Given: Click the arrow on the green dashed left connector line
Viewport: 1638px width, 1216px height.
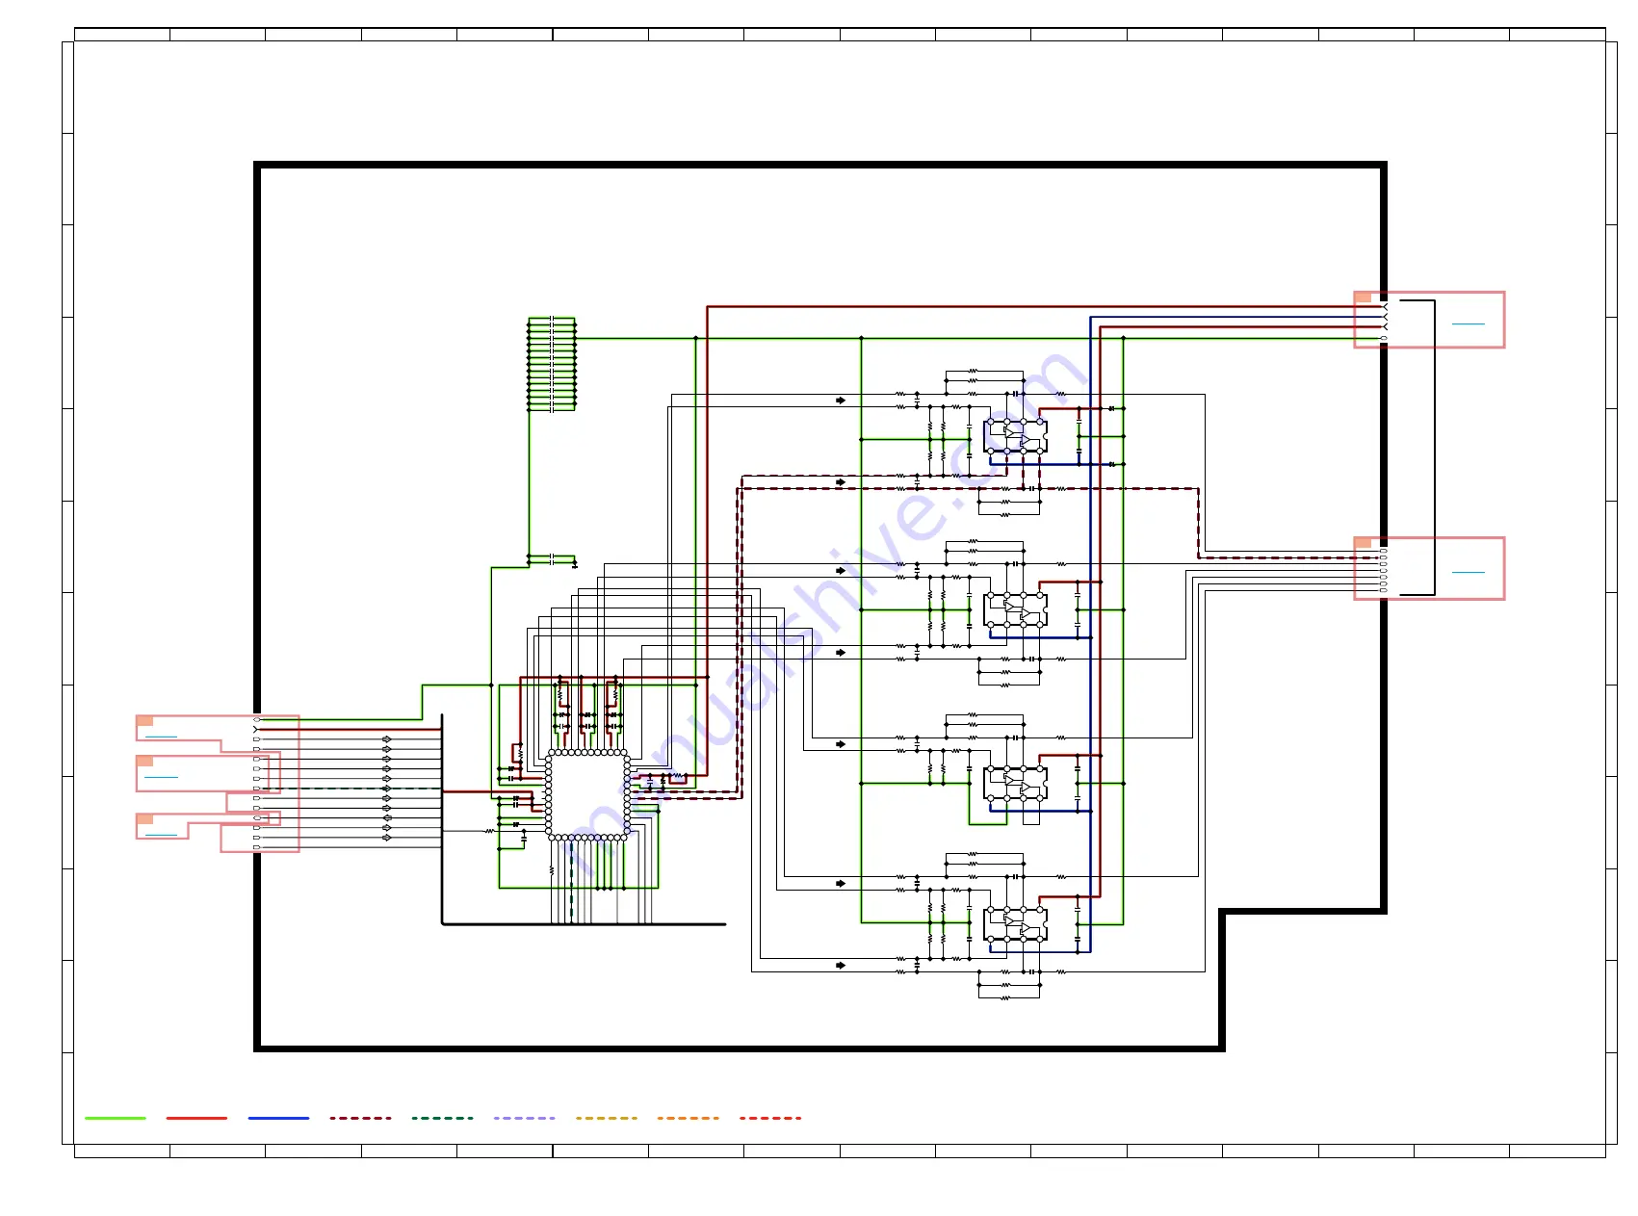Looking at the screenshot, I should coord(386,789).
